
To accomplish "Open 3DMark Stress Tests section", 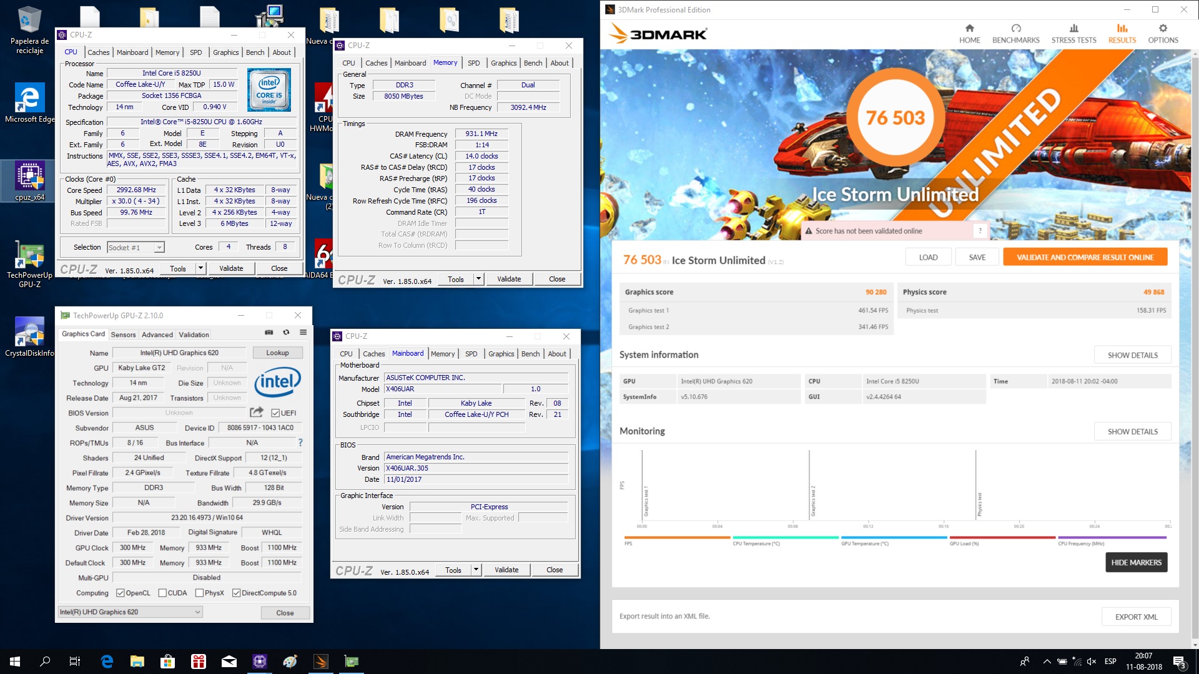I will (1073, 34).
